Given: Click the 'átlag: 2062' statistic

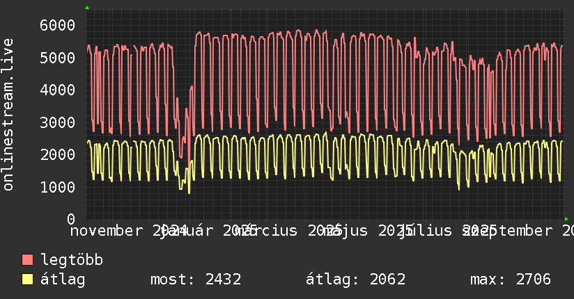Looking at the screenshot, I should click(355, 280).
